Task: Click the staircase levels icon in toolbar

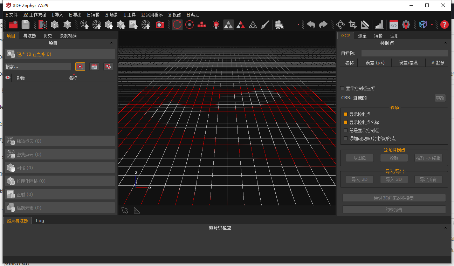Action: pyautogui.click(x=379, y=25)
